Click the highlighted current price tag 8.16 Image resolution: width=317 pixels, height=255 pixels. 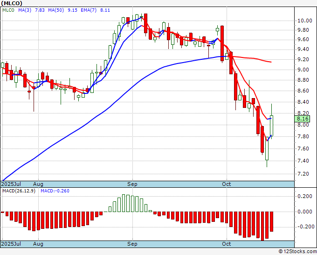[x=302, y=119]
